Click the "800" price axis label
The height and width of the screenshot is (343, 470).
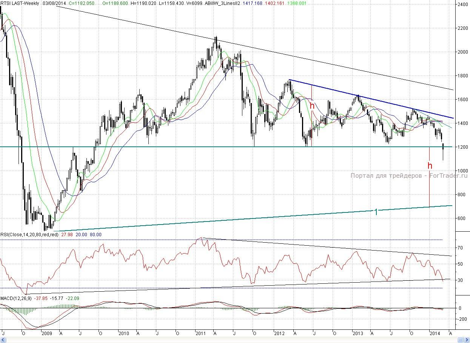[x=461, y=195]
